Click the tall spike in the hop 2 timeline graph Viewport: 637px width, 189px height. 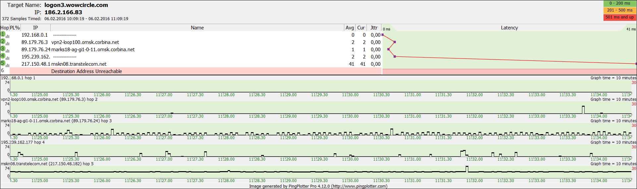pos(583,109)
